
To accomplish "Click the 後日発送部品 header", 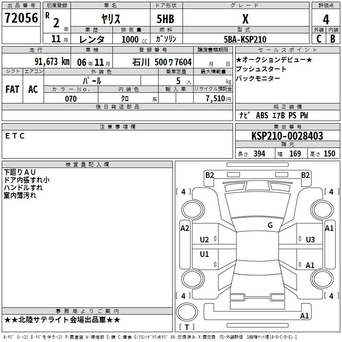I will pyautogui.click(x=117, y=107).
